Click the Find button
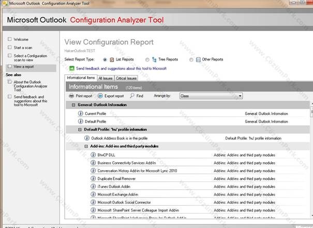Viewport: 313px width, 228px height. click(x=137, y=96)
